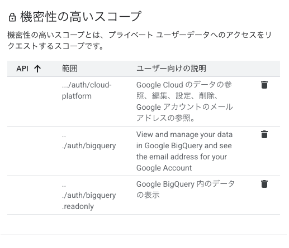The width and height of the screenshot is (289, 248).
Task: Click the 'View and manage your data' description
Action: [184, 151]
